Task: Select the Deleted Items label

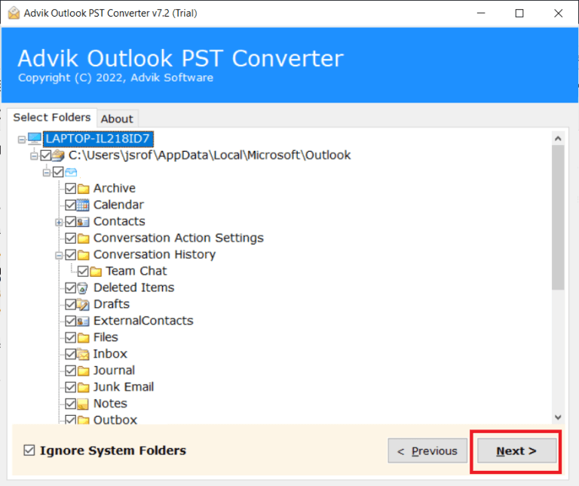Action: coord(133,288)
